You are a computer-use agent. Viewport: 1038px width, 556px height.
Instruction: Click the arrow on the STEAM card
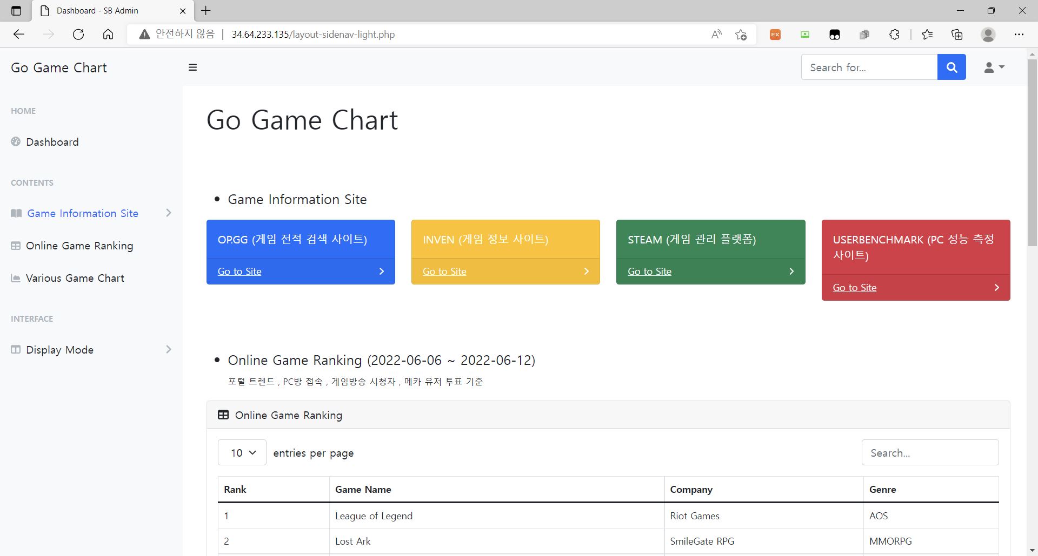(791, 271)
